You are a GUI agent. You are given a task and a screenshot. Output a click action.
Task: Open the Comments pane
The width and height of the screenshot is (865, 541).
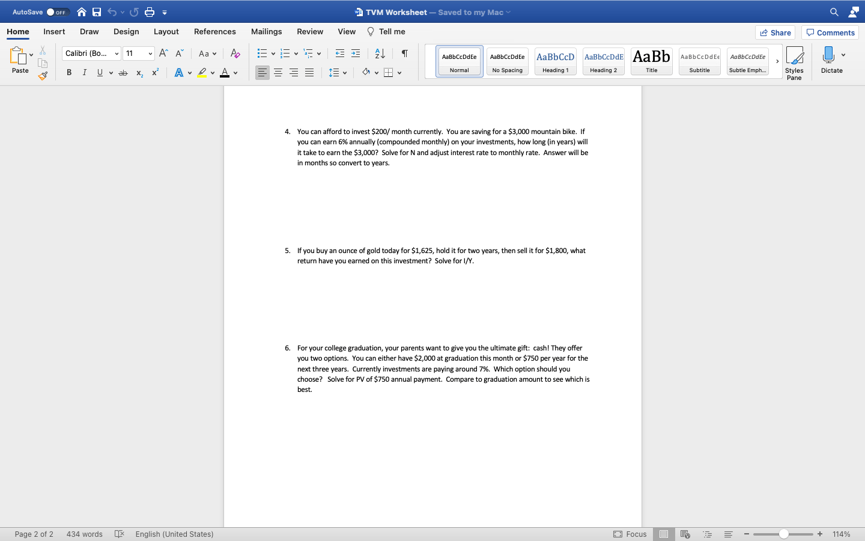click(830, 32)
